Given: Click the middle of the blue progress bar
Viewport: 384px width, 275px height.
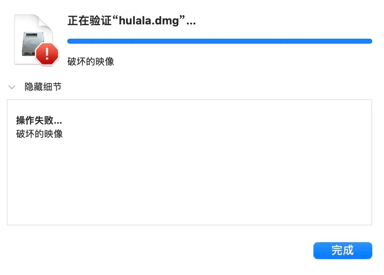Looking at the screenshot, I should tap(219, 41).
